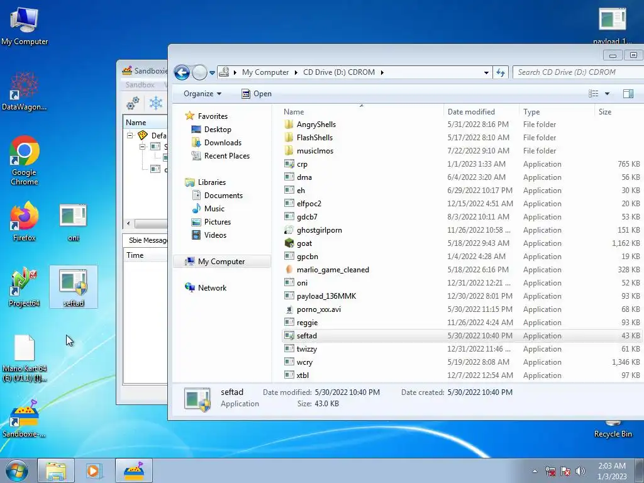Click the change view icon
This screenshot has width=644, height=483.
[594, 94]
